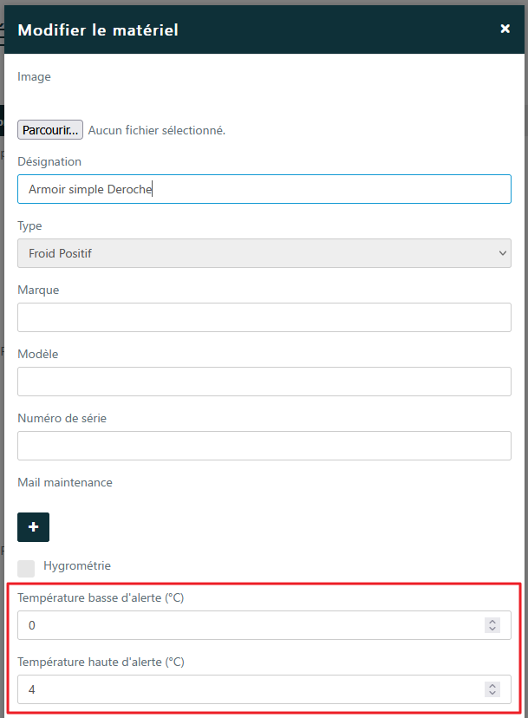This screenshot has width=528, height=718.
Task: Increase the Température basse d'alerte value
Action: 492,622
